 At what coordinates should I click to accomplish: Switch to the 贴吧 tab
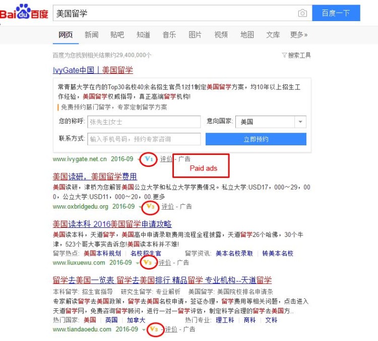tap(117, 35)
